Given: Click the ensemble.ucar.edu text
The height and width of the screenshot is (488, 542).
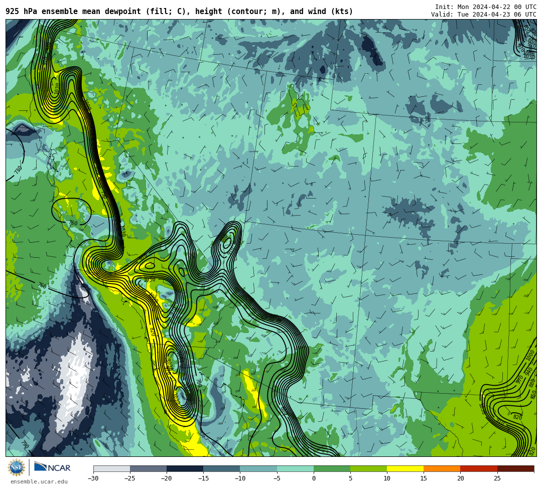Looking at the screenshot, I should coord(39,481).
